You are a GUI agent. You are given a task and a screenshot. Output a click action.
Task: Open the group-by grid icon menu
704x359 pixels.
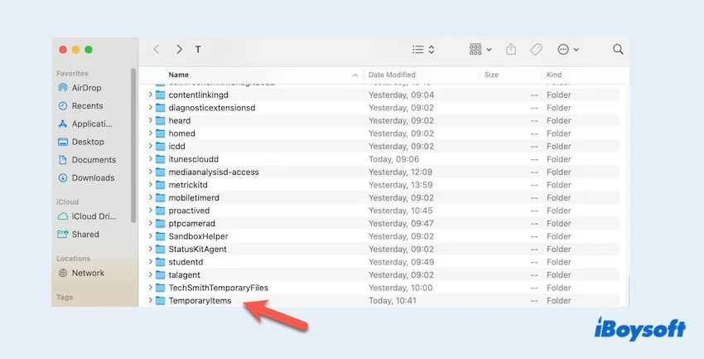pyautogui.click(x=480, y=50)
